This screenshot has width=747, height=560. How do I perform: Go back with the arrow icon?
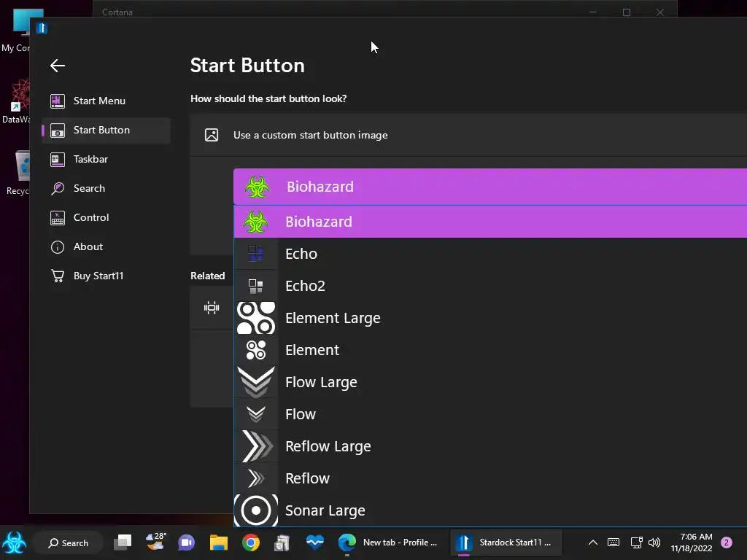(x=58, y=66)
